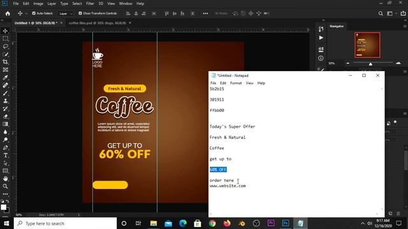Open Google Chrome from taskbar
Viewport: 408px width, 229px height.
[212, 223]
